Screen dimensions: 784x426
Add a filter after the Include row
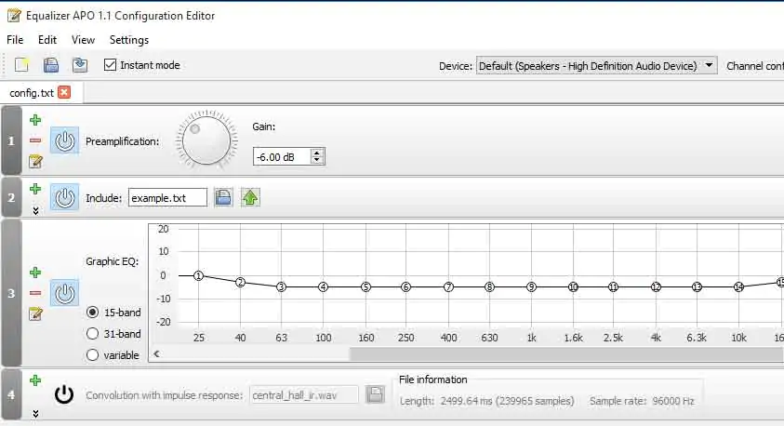[35, 189]
